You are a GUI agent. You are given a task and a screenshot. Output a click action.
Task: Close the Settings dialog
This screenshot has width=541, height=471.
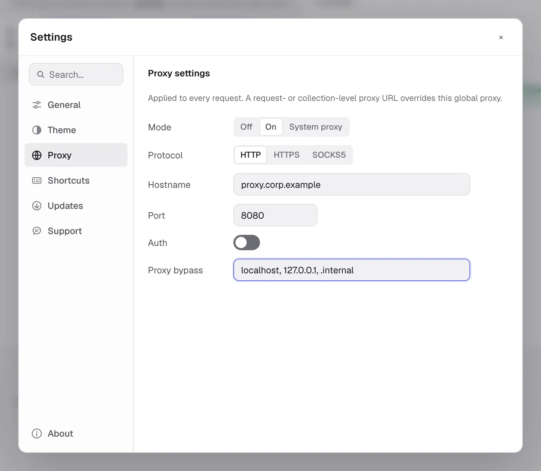click(x=501, y=37)
